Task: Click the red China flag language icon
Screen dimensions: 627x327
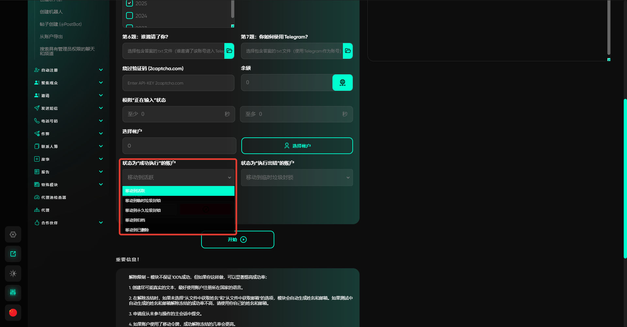Action: tap(13, 313)
